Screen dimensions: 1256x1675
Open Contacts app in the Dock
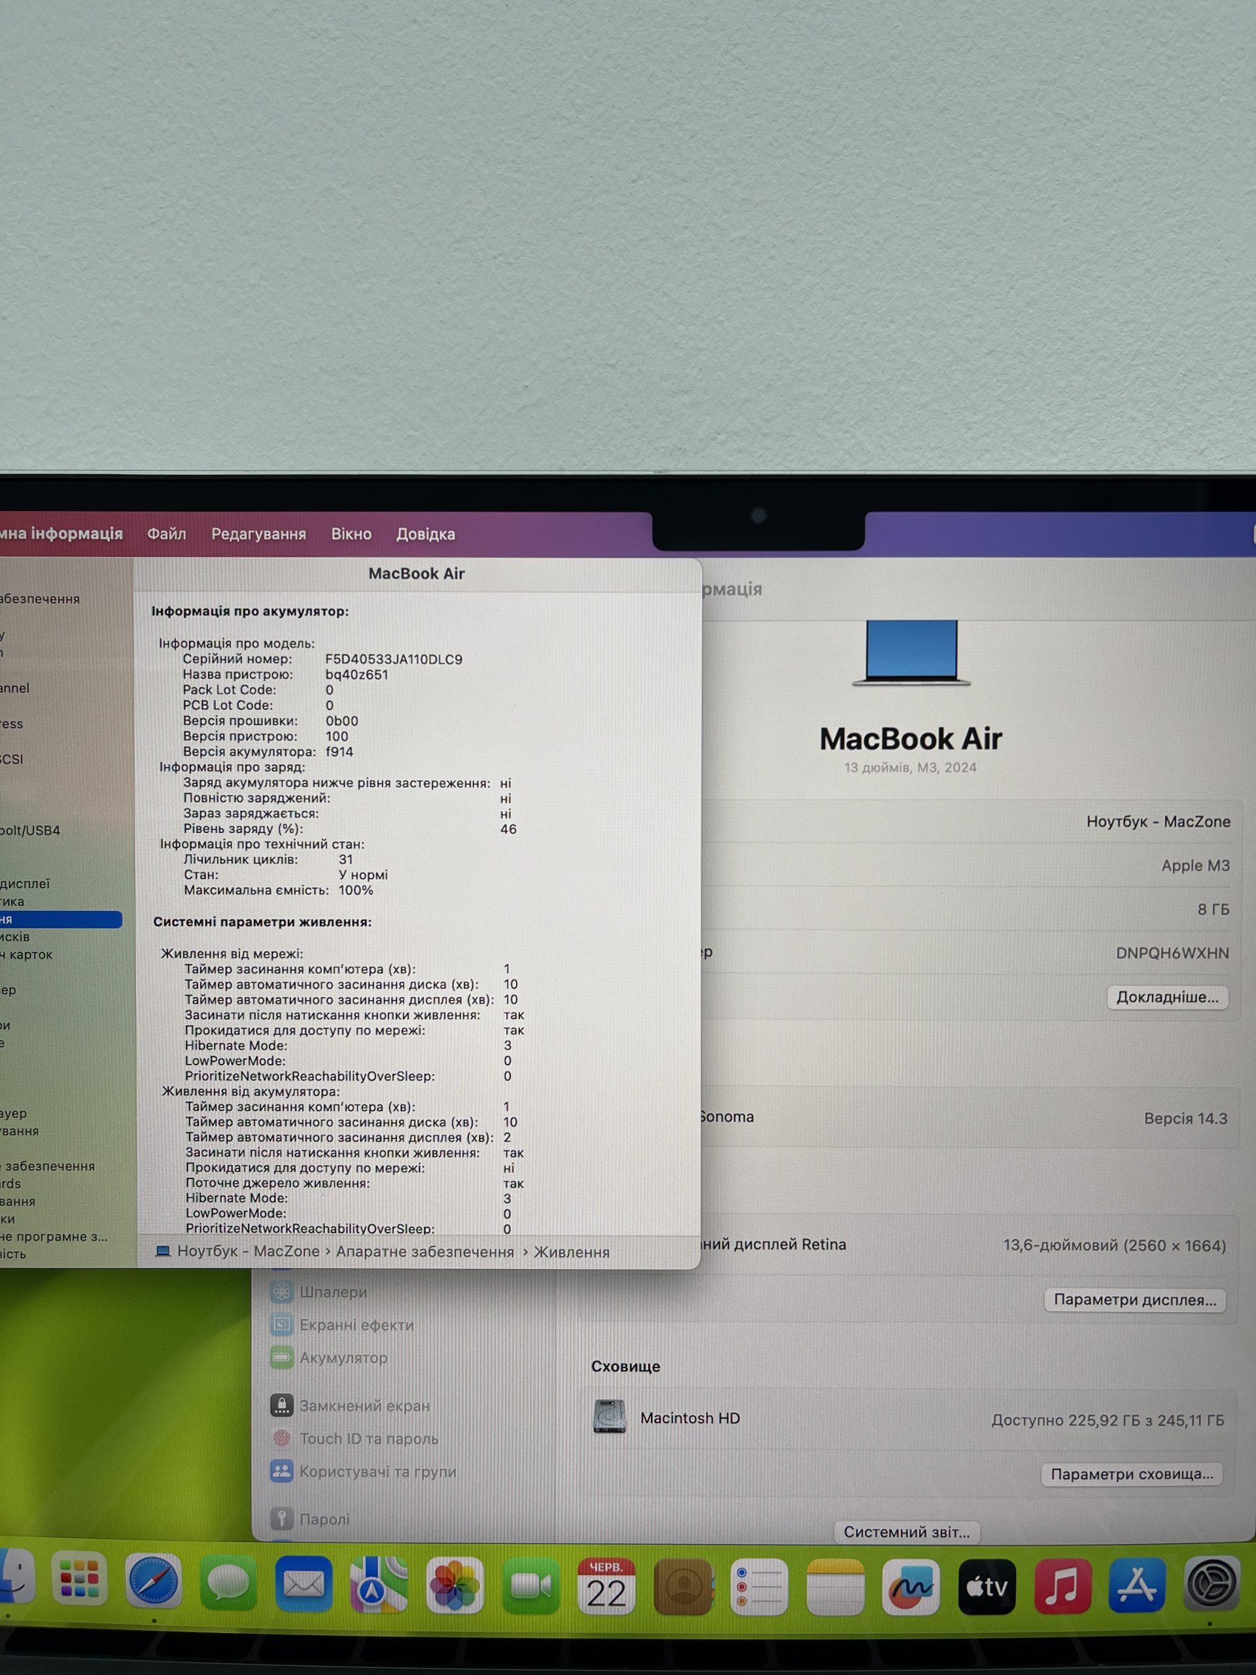683,1587
